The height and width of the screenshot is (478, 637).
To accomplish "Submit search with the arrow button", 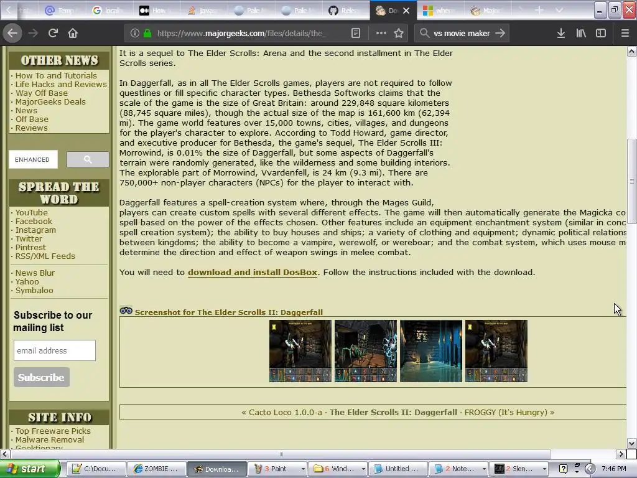I will pyautogui.click(x=501, y=33).
